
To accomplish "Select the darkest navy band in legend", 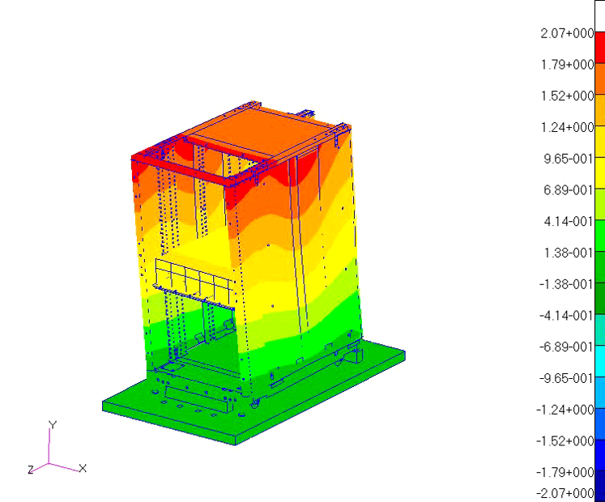I will [x=599, y=486].
